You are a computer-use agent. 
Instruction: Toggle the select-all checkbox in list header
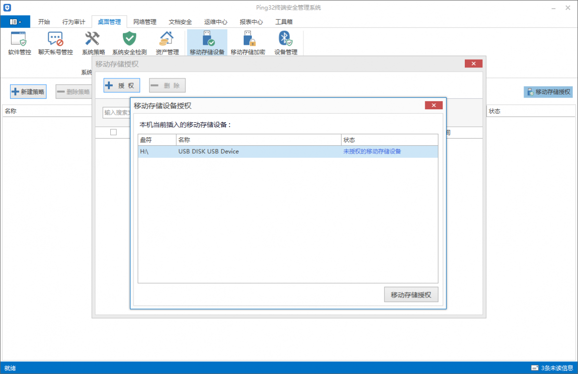pos(114,132)
